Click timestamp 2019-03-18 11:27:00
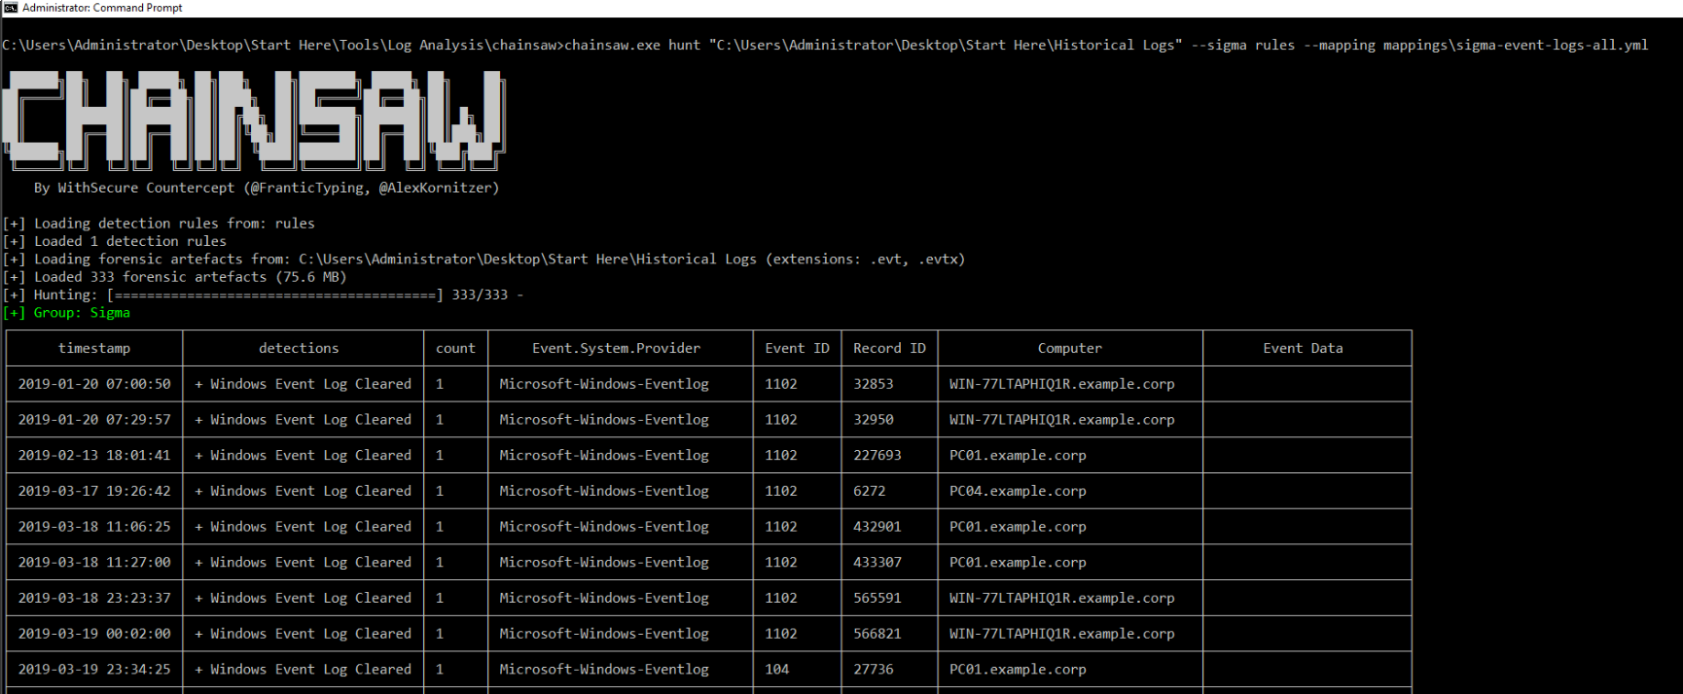Viewport: 1683px width, 694px height. click(x=94, y=562)
